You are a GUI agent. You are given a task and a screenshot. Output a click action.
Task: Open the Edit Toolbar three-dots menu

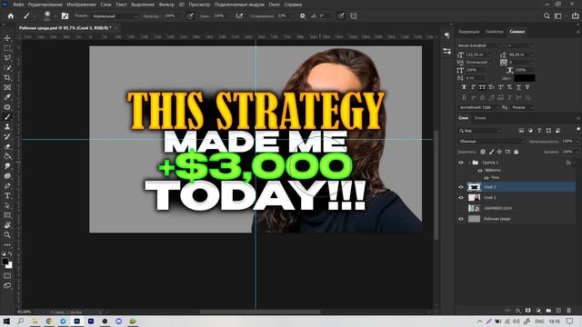[x=7, y=244]
